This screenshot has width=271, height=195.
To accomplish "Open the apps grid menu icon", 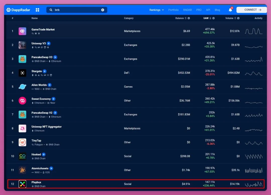I will [x=37, y=10].
